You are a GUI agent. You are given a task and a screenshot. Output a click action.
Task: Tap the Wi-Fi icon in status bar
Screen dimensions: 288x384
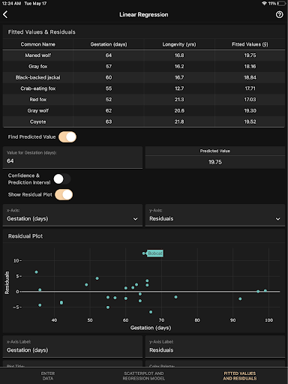coord(264,4)
